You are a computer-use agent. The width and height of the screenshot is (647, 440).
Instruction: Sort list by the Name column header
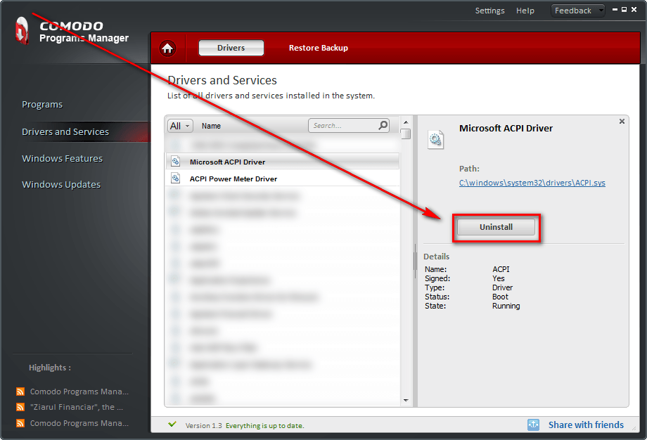pos(211,126)
